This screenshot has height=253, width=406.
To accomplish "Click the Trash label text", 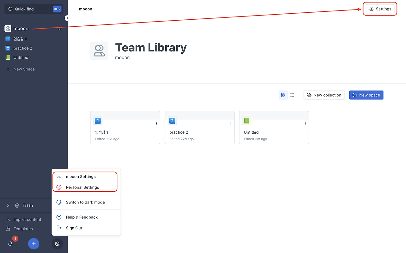I will coord(28,205).
